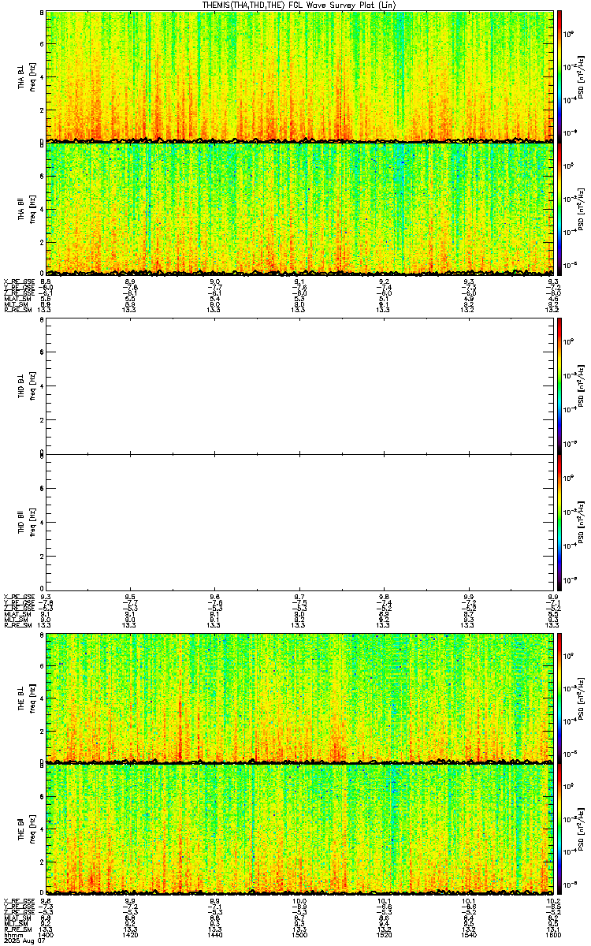Click the hhmm label at the bottom
Screen dimensions: 591x946
[12, 937]
